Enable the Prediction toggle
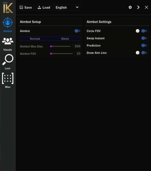151x171 pixels. 144,45
